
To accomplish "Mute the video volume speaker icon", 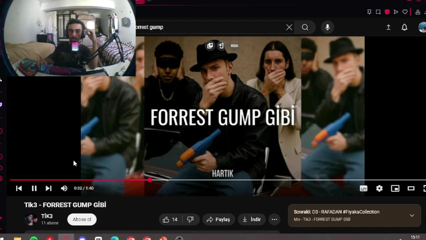I will (64, 188).
